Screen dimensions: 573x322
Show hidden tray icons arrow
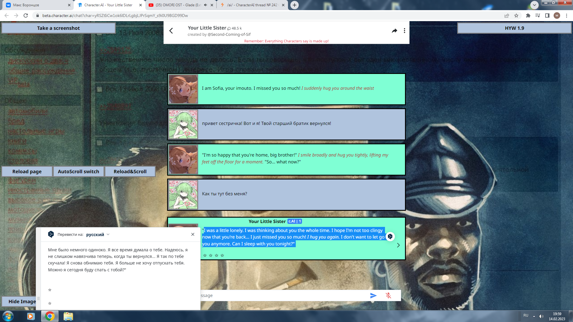(x=534, y=316)
